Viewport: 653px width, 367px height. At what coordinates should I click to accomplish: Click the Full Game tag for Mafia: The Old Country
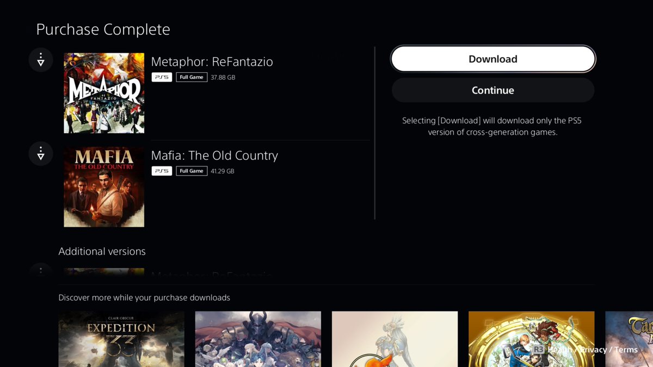192,171
